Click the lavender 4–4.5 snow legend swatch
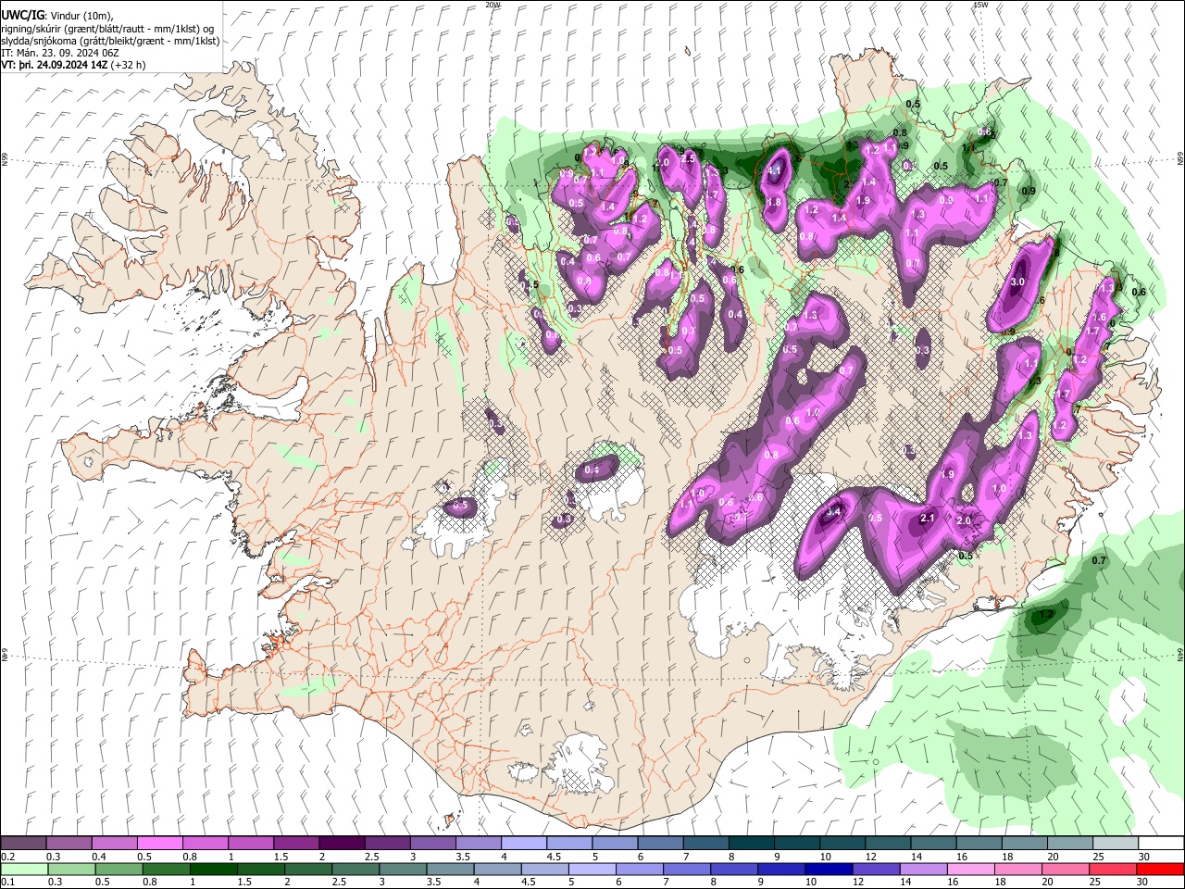Screen dimensions: 1185x889 [x=523, y=843]
